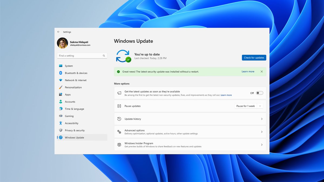Open Update history via its chevron

pos(261,119)
